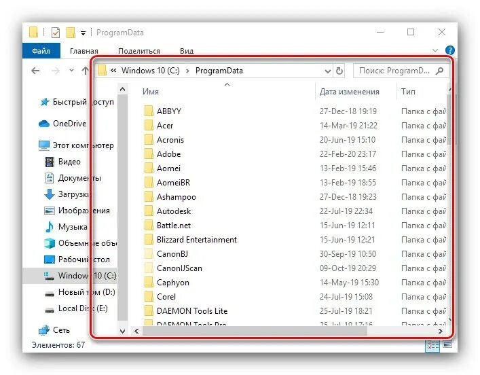Expand the ribbon with the chevron
Viewport: 480px width, 375px height.
point(435,50)
